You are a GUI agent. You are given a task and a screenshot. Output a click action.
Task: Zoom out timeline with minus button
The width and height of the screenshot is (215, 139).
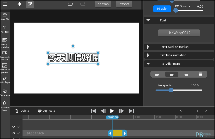[x=189, y=111]
